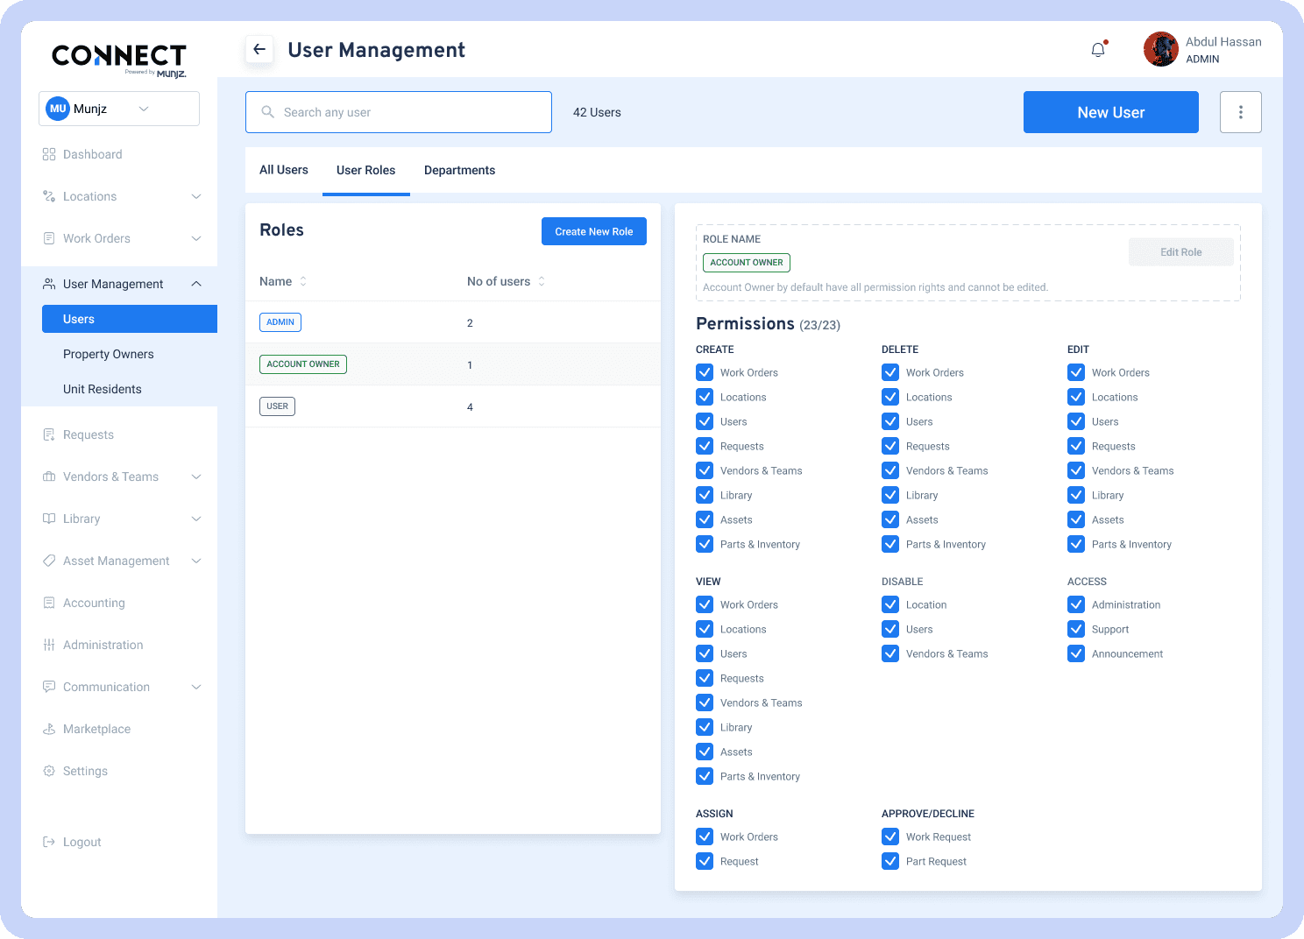The image size is (1304, 939).
Task: Click the notification bell icon
Action: tap(1098, 50)
